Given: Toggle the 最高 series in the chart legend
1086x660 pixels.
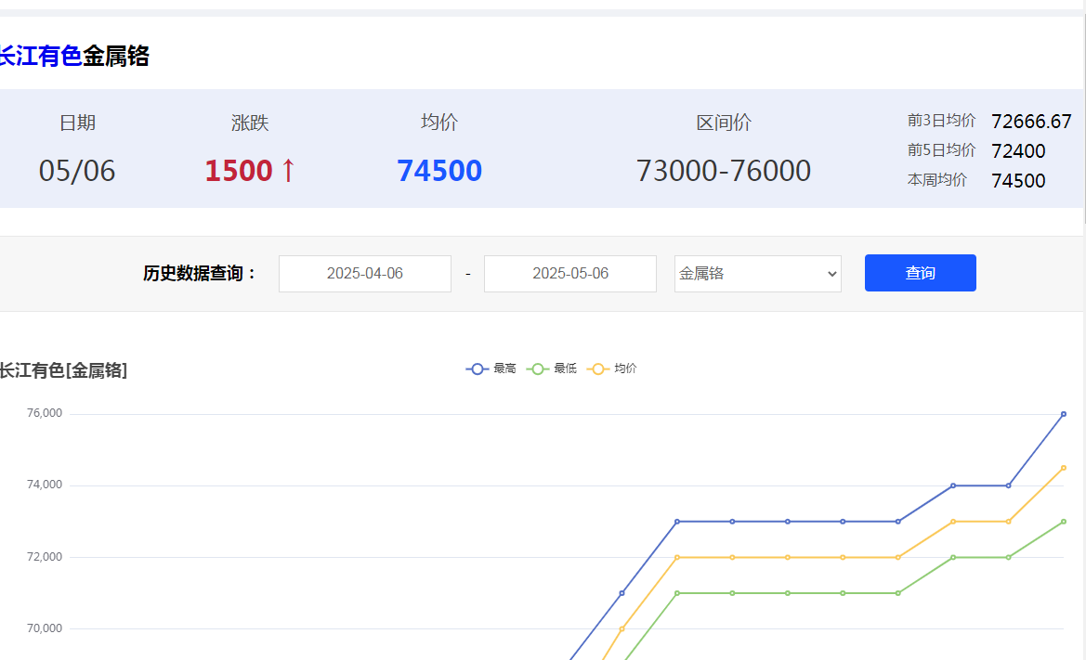Looking at the screenshot, I should (491, 369).
